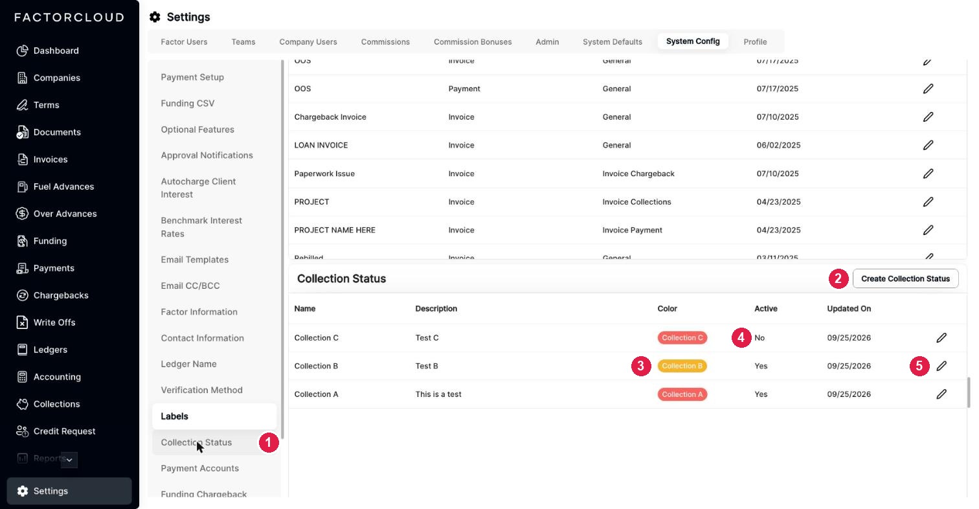
Task: Click the main page vertical scrollbar
Action: pos(969,392)
